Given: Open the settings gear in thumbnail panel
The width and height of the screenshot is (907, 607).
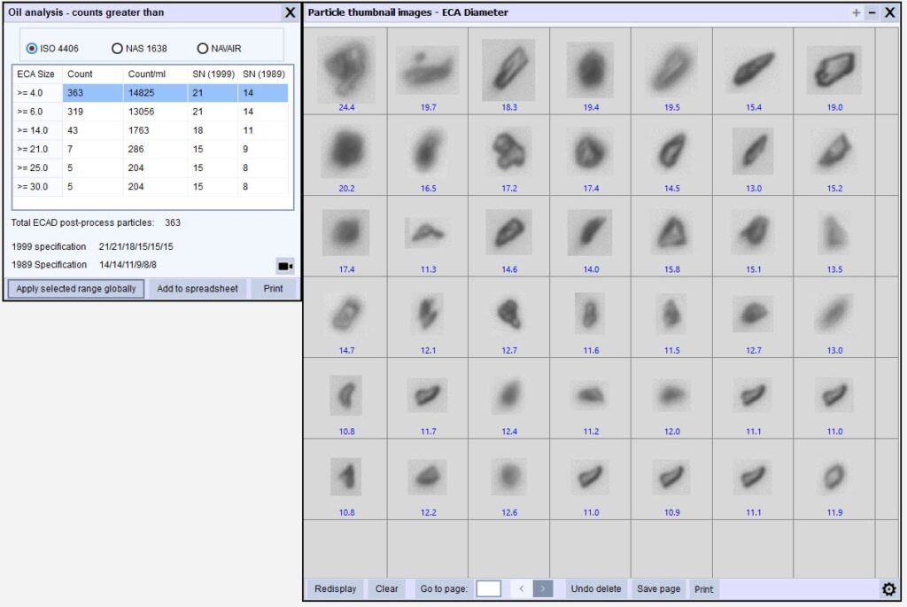Looking at the screenshot, I should 889,588.
